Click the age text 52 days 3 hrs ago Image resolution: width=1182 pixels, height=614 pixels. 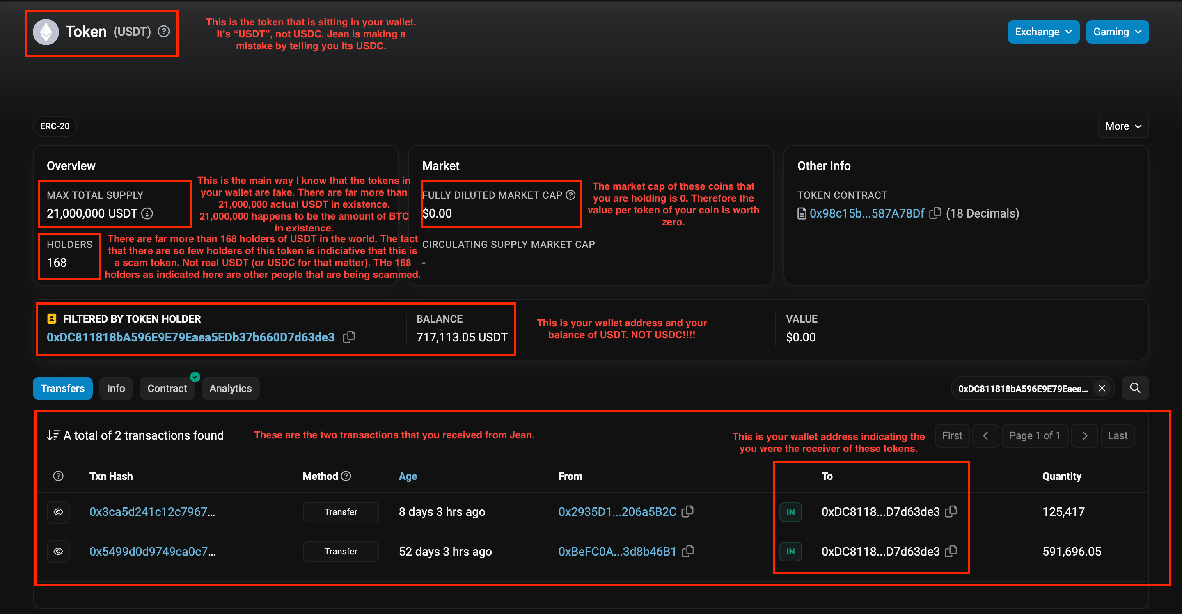pyautogui.click(x=445, y=551)
